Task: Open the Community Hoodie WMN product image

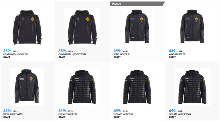Action: (x=82, y=27)
